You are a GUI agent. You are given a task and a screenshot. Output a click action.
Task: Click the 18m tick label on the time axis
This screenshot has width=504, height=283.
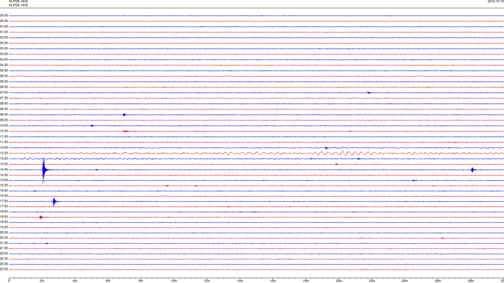306,281
